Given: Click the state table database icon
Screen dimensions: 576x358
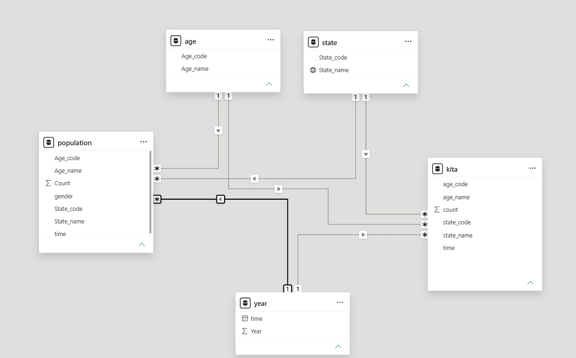Looking at the screenshot, I should 313,42.
